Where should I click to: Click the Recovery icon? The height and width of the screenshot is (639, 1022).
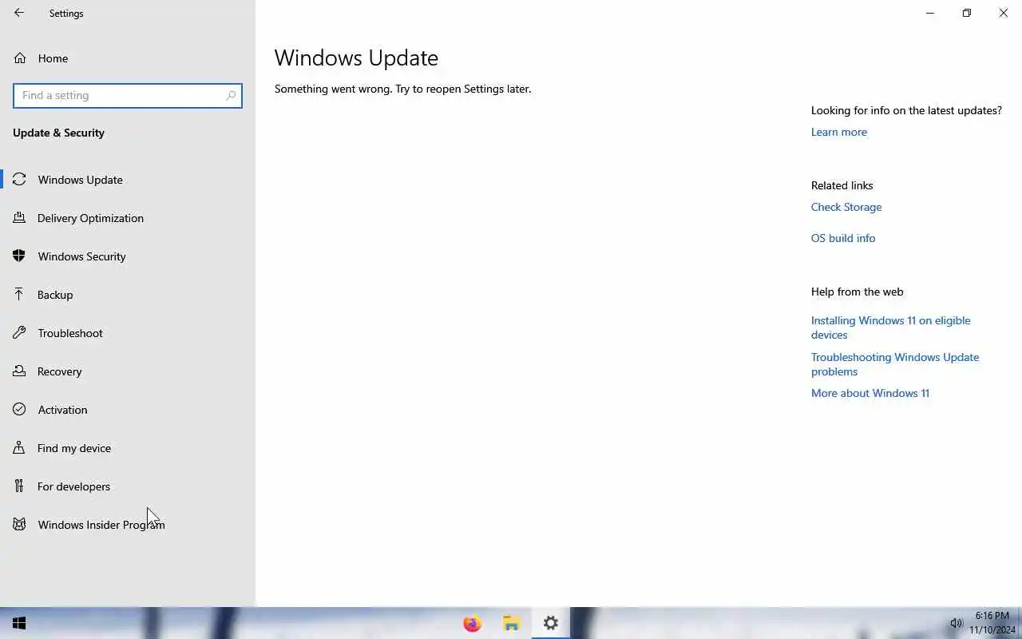(x=20, y=371)
